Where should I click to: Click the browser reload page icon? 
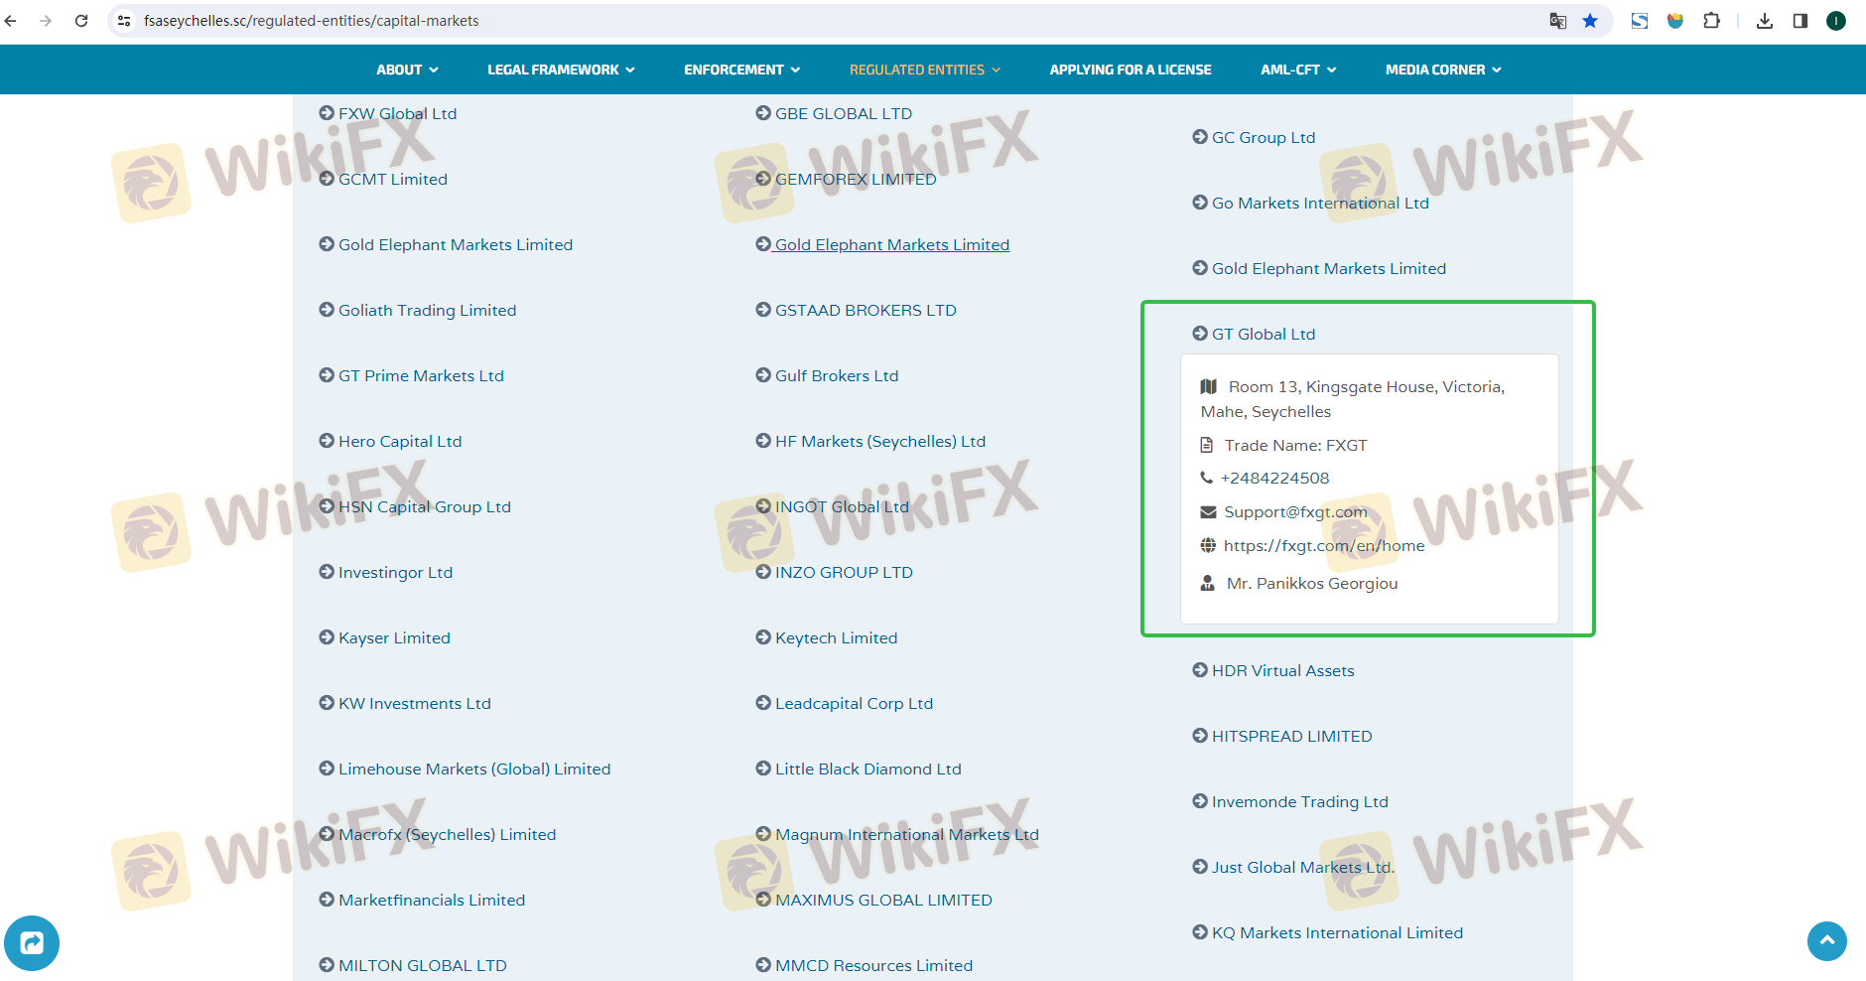pos(81,21)
